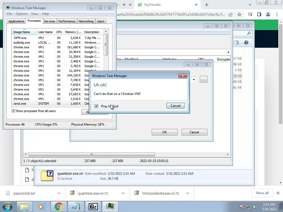Click the 7-Zip horizontal scrollbar thumb
Viewport: 283px width, 212px height.
pyautogui.click(x=92, y=155)
